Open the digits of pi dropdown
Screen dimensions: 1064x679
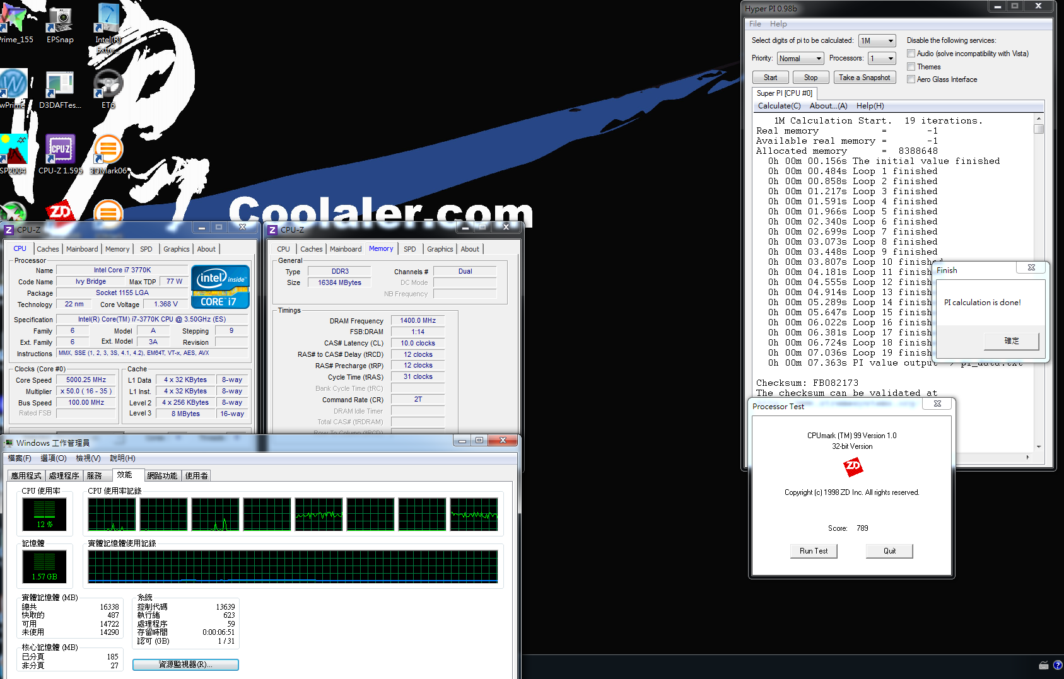(877, 41)
